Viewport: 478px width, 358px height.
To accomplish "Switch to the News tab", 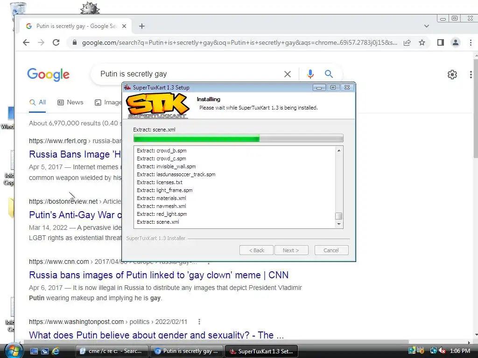I will tap(70, 102).
